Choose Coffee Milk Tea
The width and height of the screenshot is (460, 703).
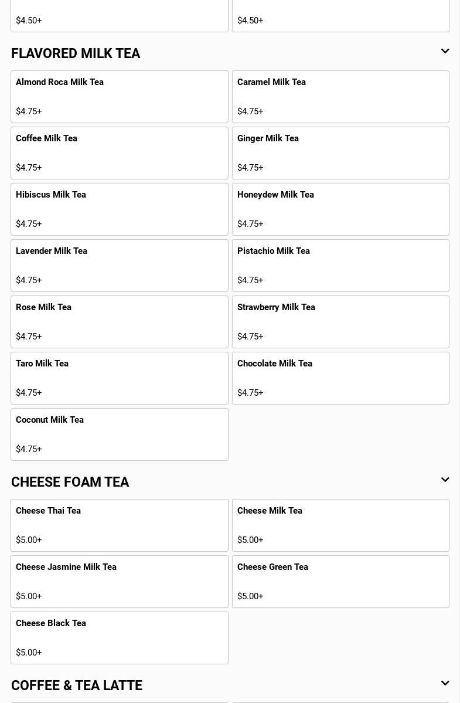tap(119, 153)
